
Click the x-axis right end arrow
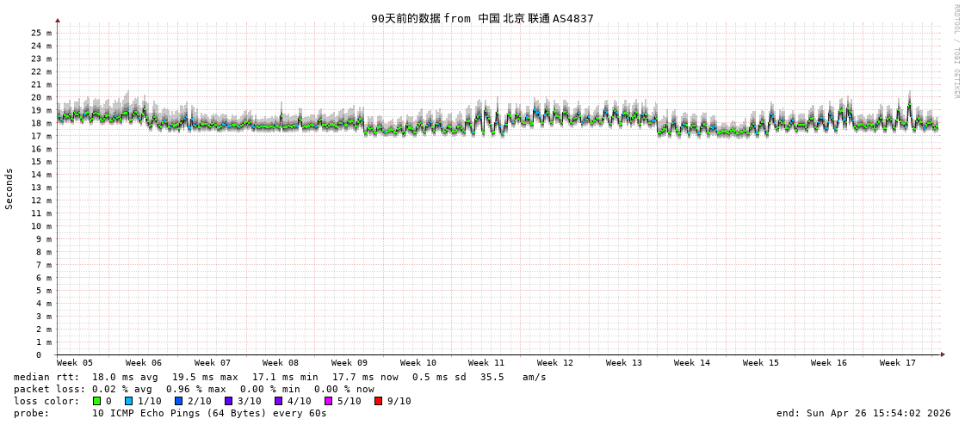tap(943, 354)
